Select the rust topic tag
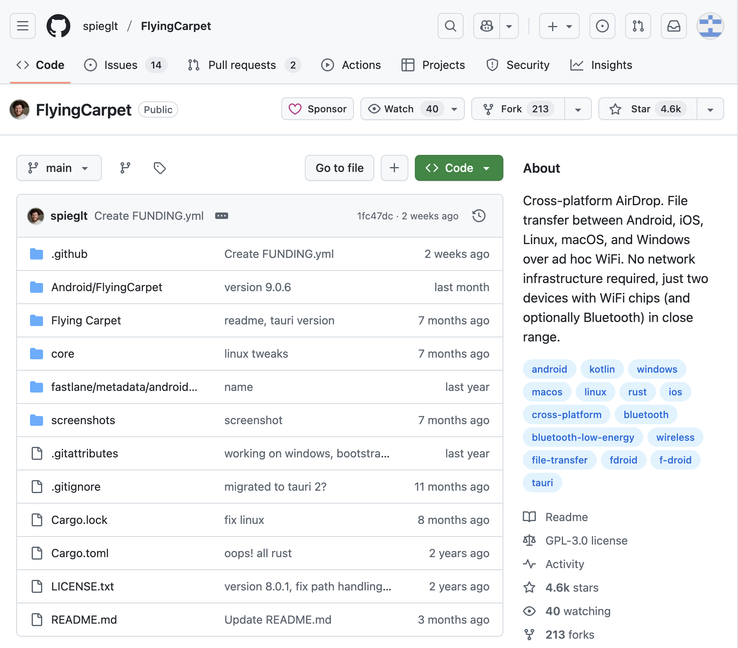Viewport: 738px width, 648px height. [637, 392]
